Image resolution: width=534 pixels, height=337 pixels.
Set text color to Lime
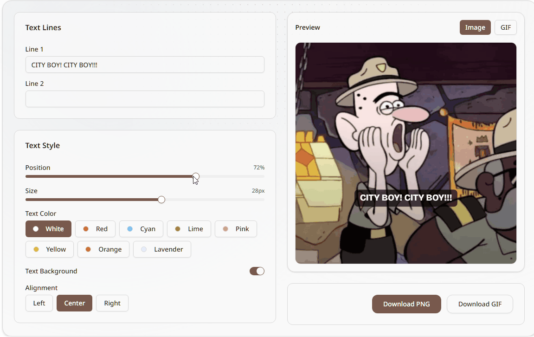[189, 229]
